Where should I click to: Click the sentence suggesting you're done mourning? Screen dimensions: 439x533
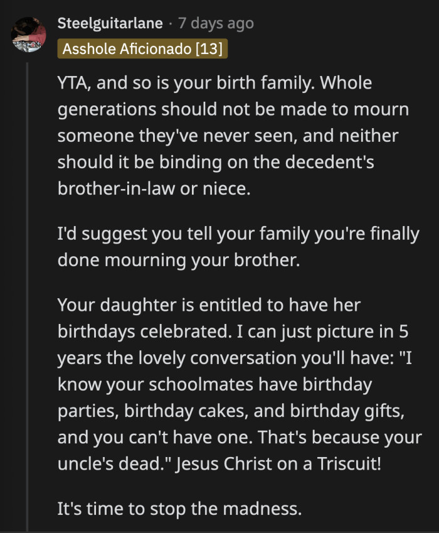(x=238, y=247)
